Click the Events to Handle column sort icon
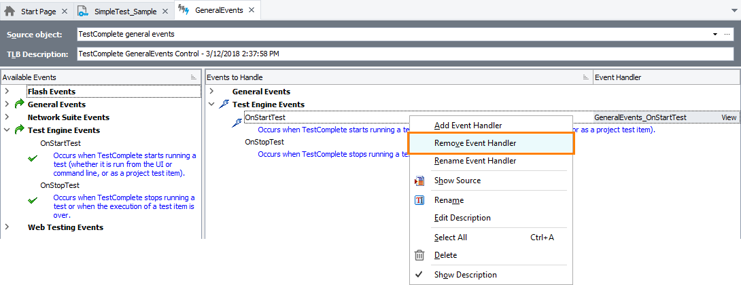 585,77
